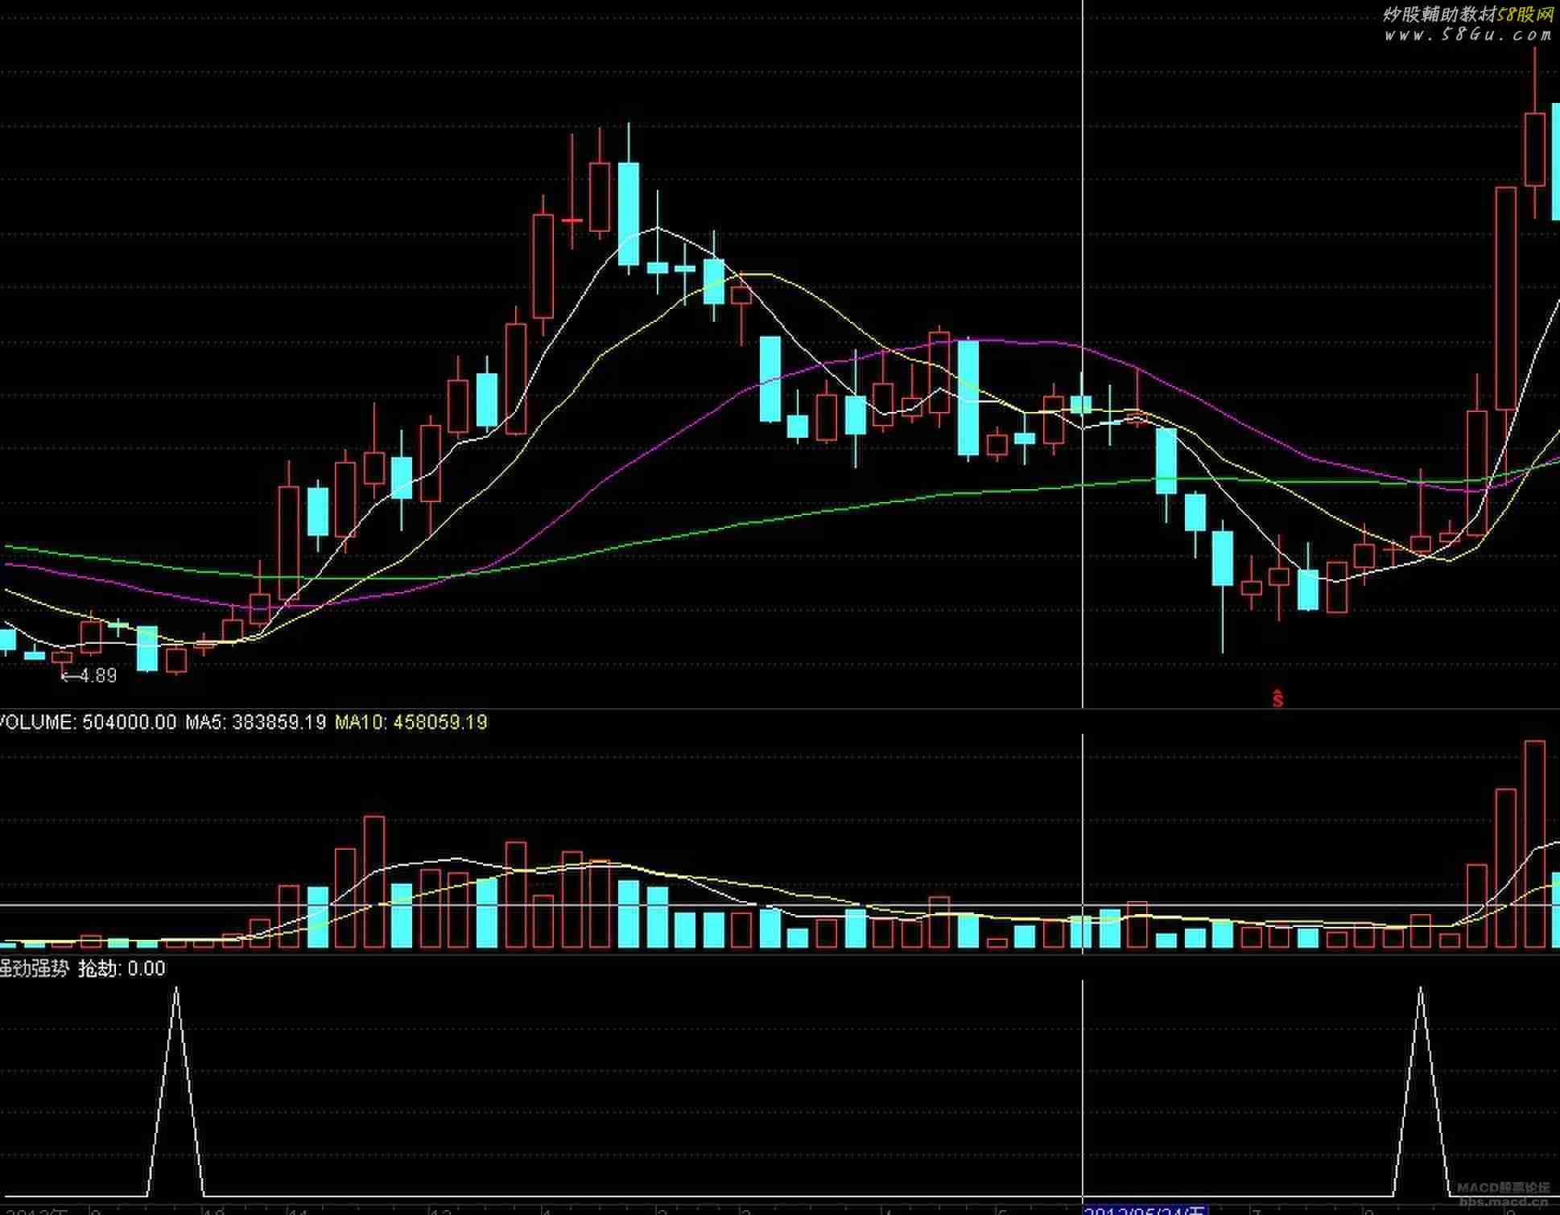1560x1215 pixels.
Task: Select the long-wick cyan candle at the May low
Action: pos(1222,558)
